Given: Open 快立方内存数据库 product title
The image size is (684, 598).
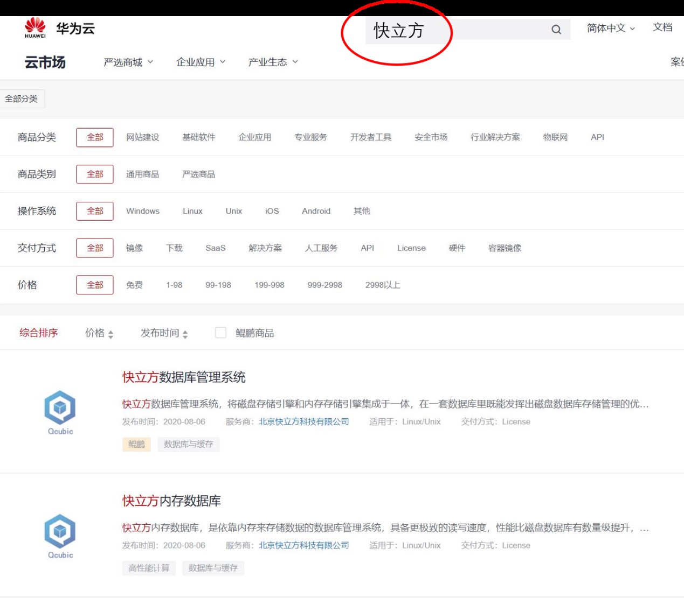Looking at the screenshot, I should [171, 501].
